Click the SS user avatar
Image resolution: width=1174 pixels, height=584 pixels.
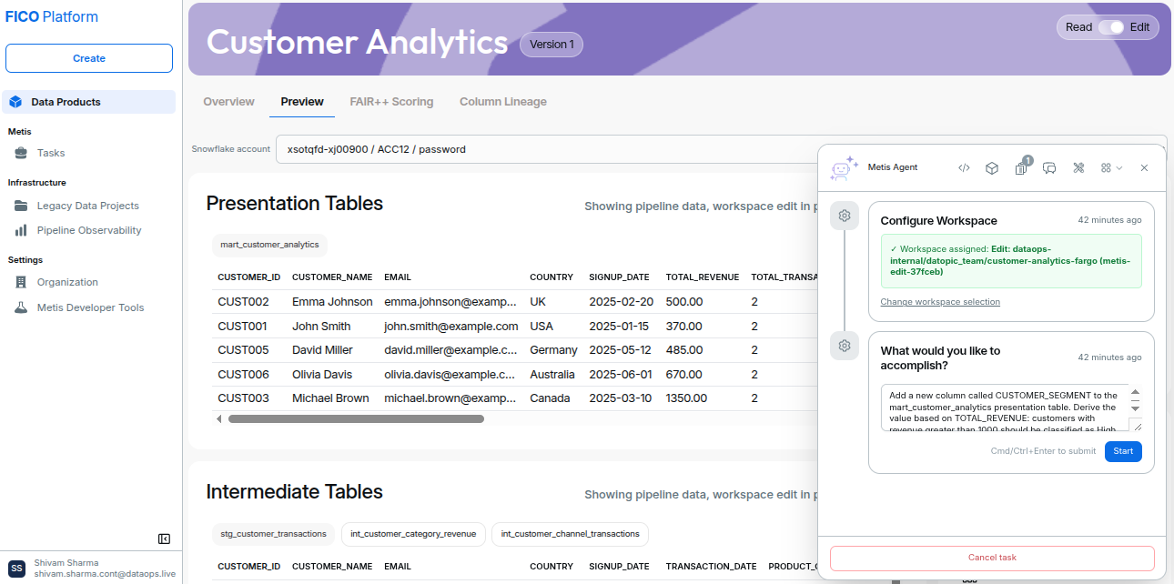17,568
